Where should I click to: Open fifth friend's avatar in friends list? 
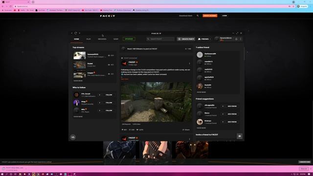coord(200,86)
